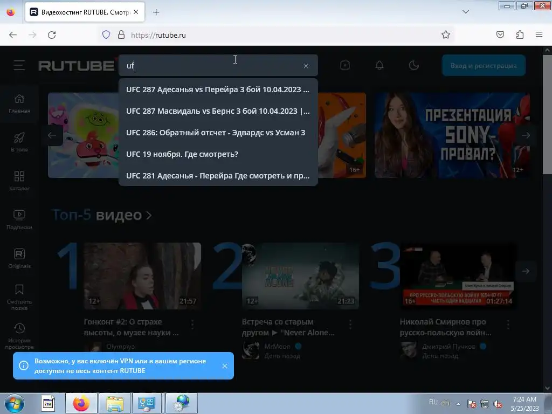Screen dimensions: 552x414
Task: Bookmark this page with the star
Action: tap(446, 34)
